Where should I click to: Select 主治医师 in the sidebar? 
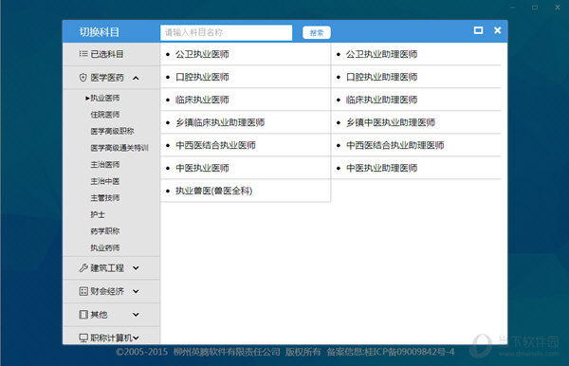point(105,165)
